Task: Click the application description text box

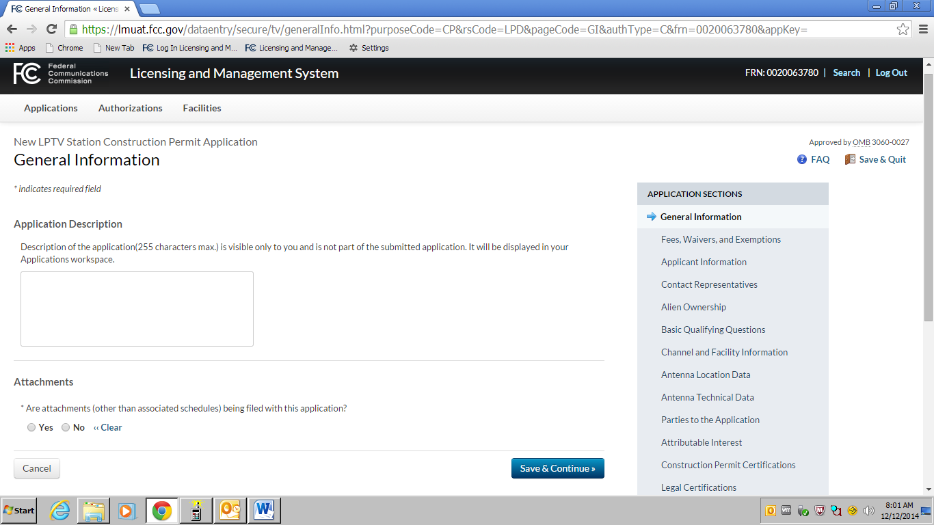Action: 137,309
